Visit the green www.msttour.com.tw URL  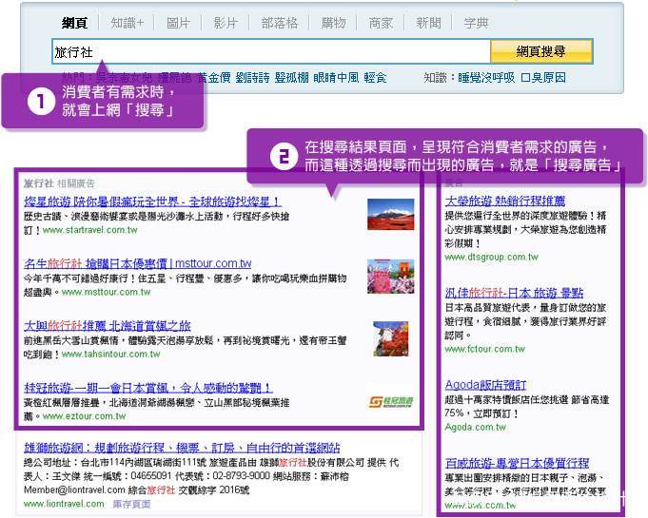(106, 292)
